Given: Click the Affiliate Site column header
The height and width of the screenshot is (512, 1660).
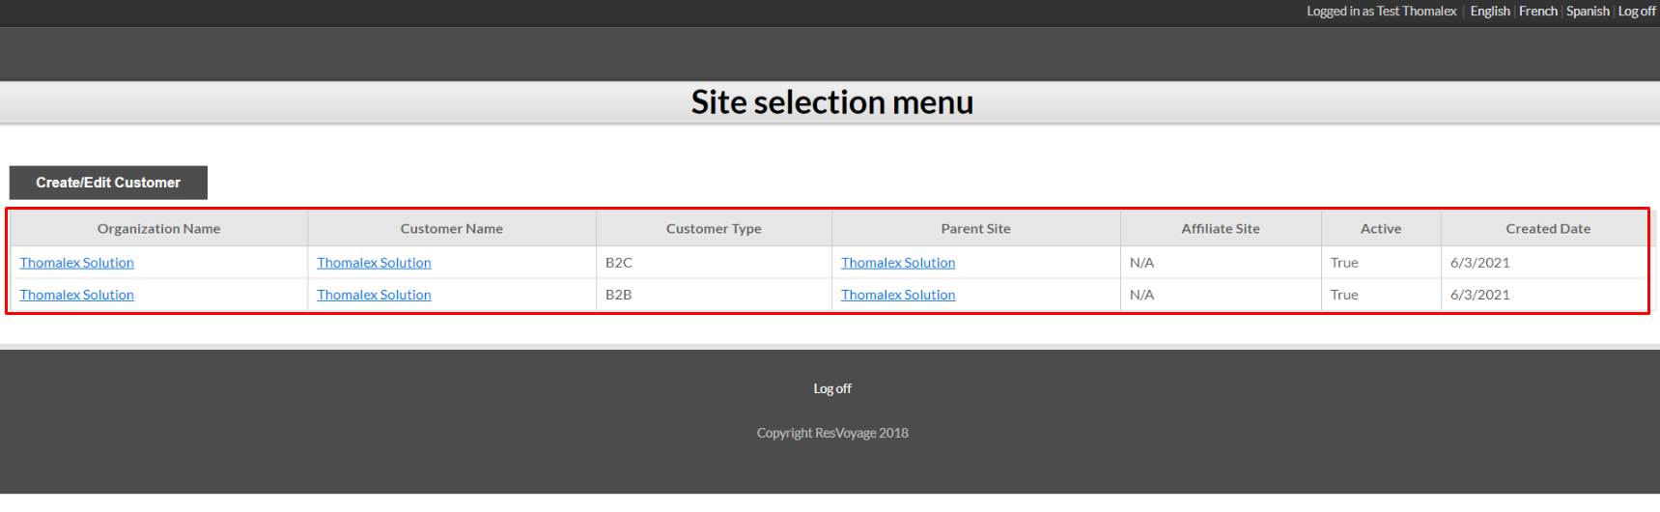Looking at the screenshot, I should 1221,229.
